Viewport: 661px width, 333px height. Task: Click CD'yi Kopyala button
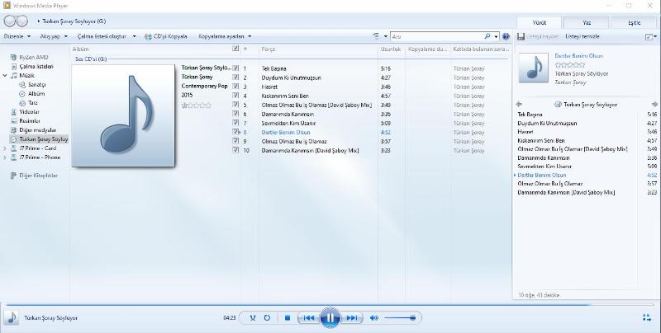click(166, 36)
